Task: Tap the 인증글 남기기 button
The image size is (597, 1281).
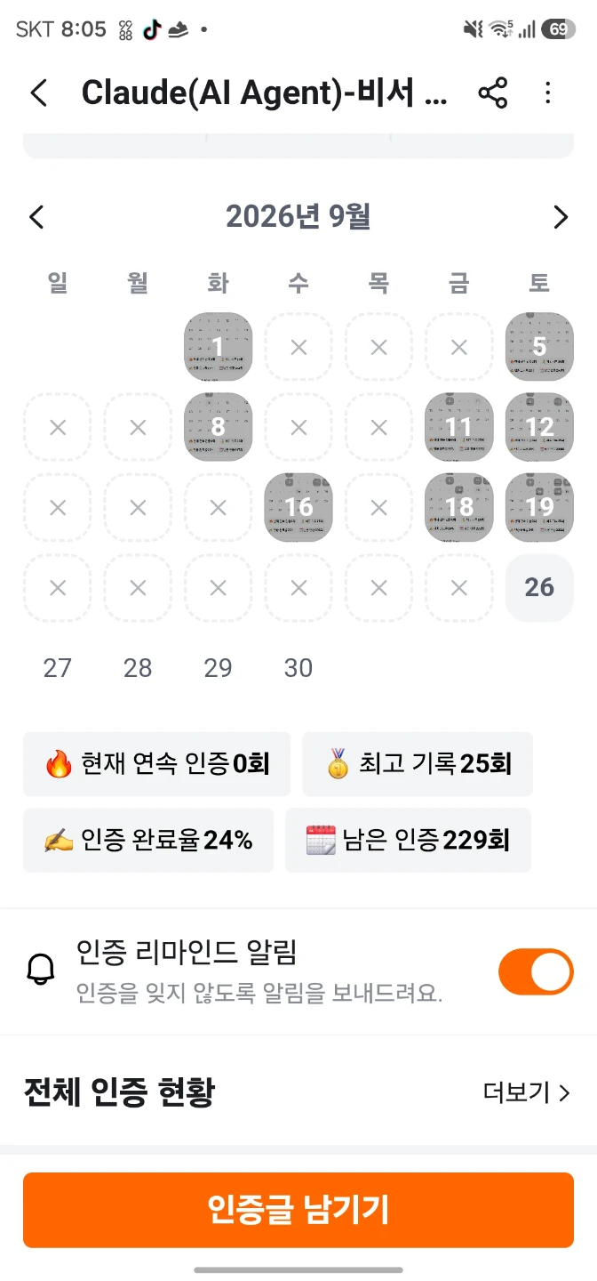Action: tap(298, 1210)
